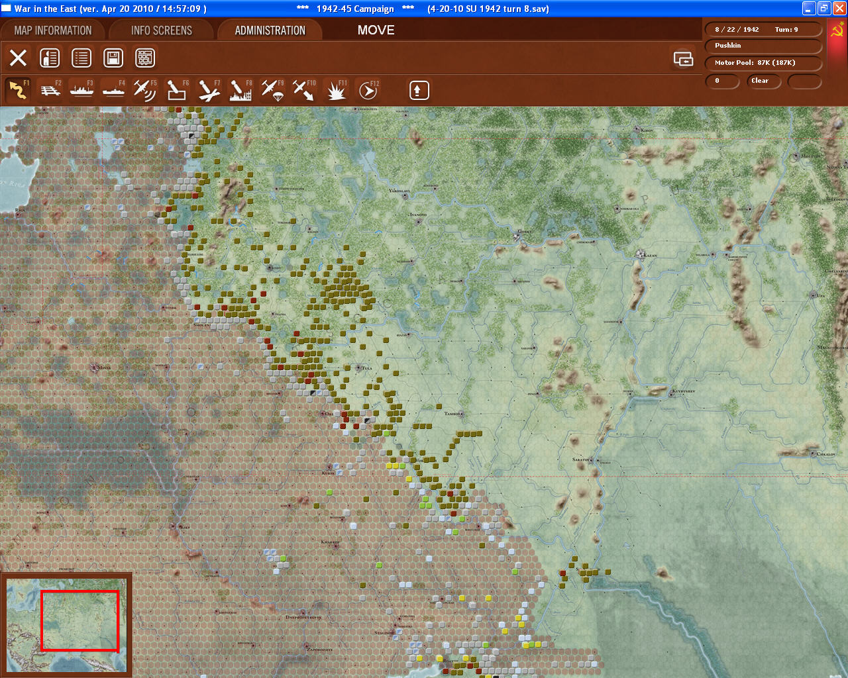Open the MAP INFORMATION tab
Image resolution: width=848 pixels, height=678 pixels.
pos(53,30)
